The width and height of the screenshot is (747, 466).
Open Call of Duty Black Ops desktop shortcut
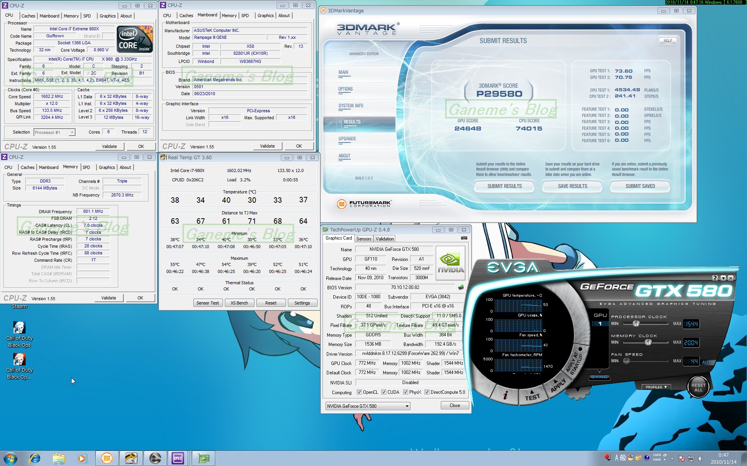(x=19, y=328)
